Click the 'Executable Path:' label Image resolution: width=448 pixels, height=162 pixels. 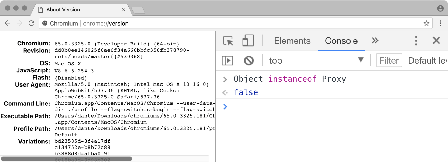point(25,116)
